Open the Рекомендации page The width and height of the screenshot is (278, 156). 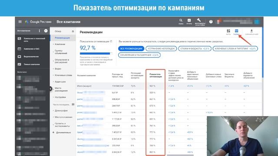62,38
